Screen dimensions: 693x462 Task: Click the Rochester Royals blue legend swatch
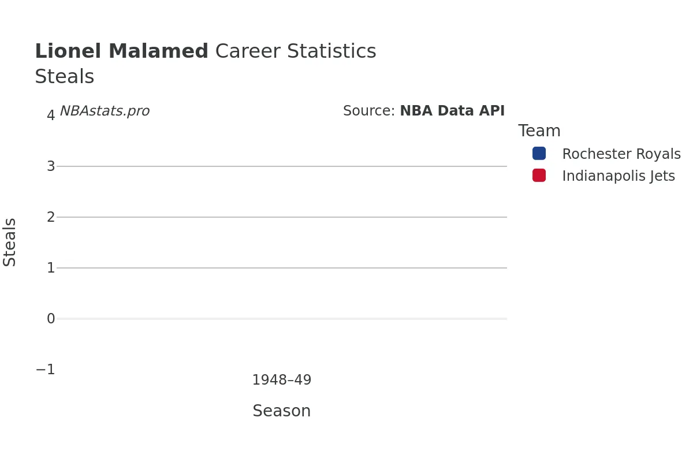click(539, 154)
